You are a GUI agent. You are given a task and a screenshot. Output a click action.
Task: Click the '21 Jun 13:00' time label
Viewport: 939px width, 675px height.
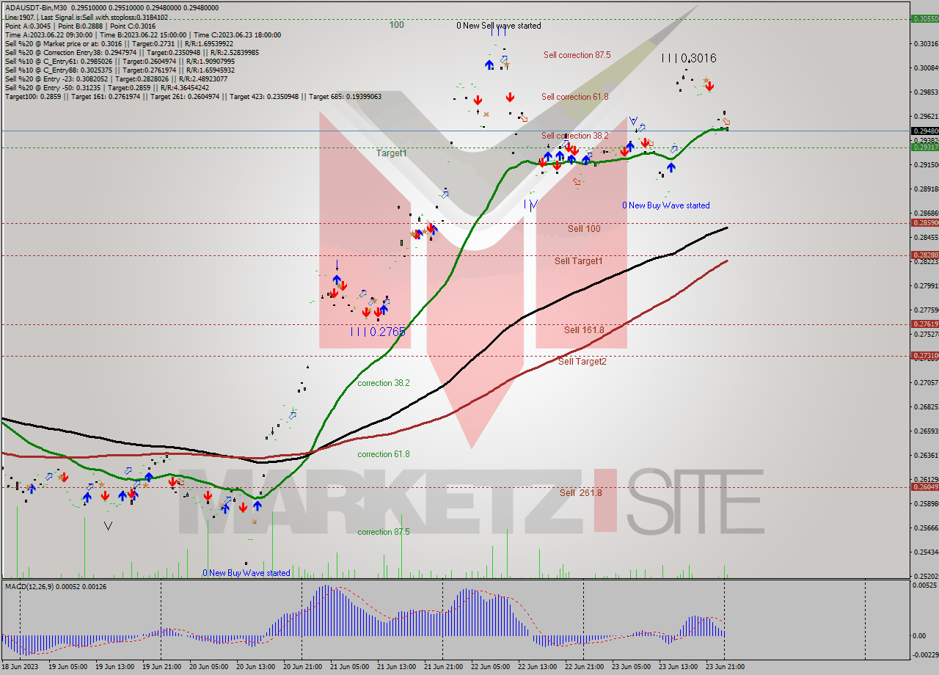395,667
